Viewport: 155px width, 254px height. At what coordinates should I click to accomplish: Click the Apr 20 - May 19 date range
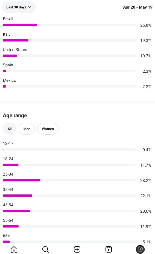[138, 7]
